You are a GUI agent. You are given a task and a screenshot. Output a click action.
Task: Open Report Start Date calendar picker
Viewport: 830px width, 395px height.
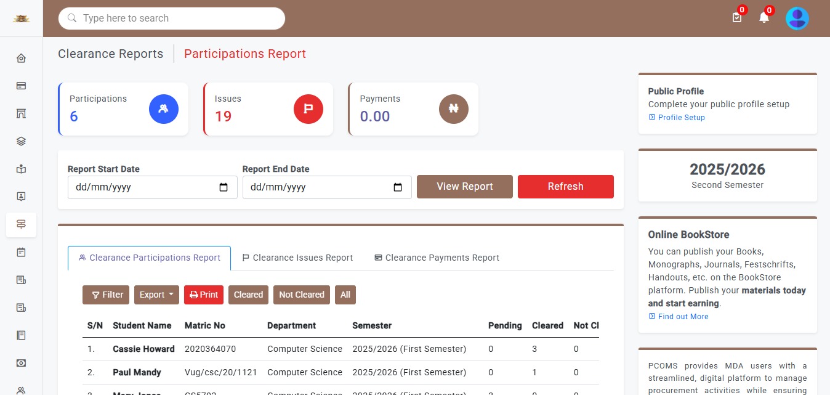224,187
